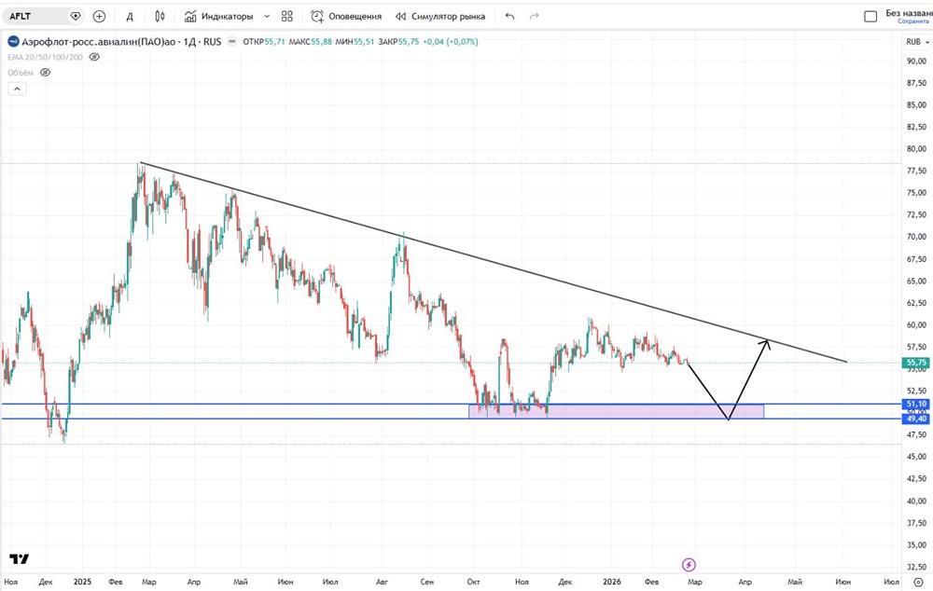The width and height of the screenshot is (933, 591).
Task: Select the EMA 20/50/100/200 legend label
Action: (x=45, y=57)
